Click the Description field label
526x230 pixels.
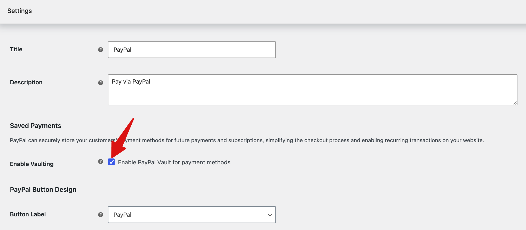coord(26,82)
